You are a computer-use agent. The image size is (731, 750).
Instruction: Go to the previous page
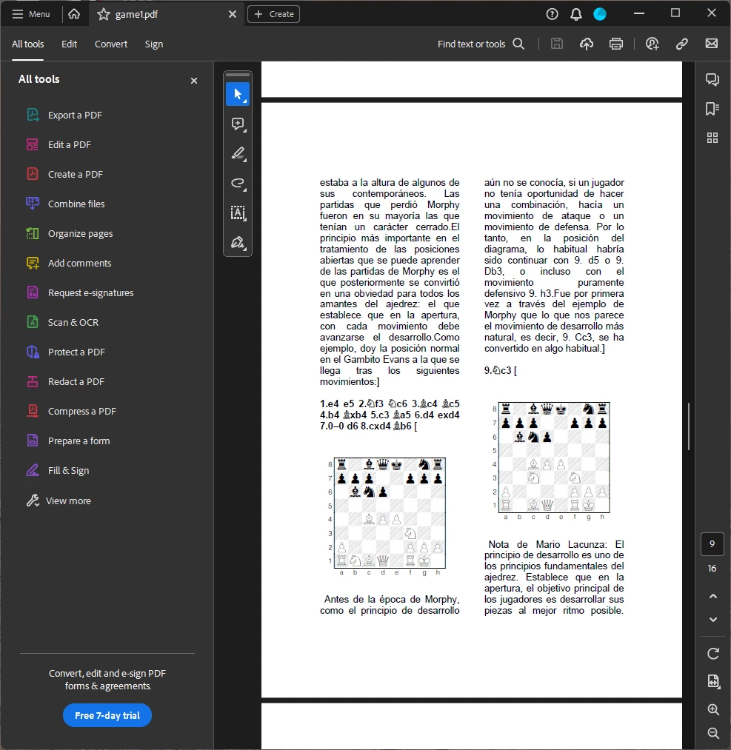712,596
